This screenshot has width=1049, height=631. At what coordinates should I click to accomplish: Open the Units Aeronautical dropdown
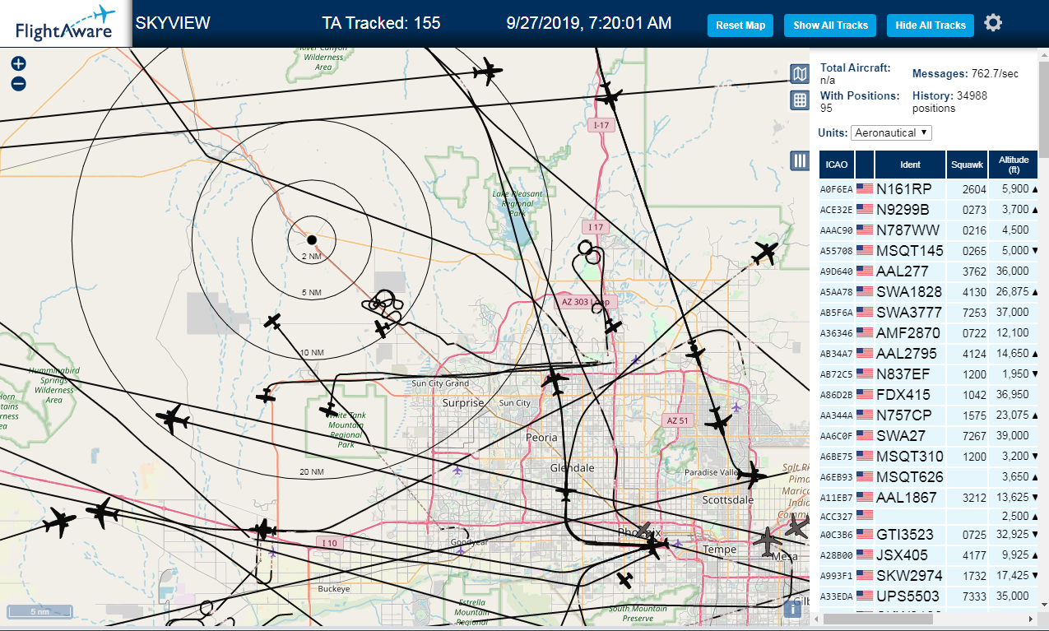(892, 132)
